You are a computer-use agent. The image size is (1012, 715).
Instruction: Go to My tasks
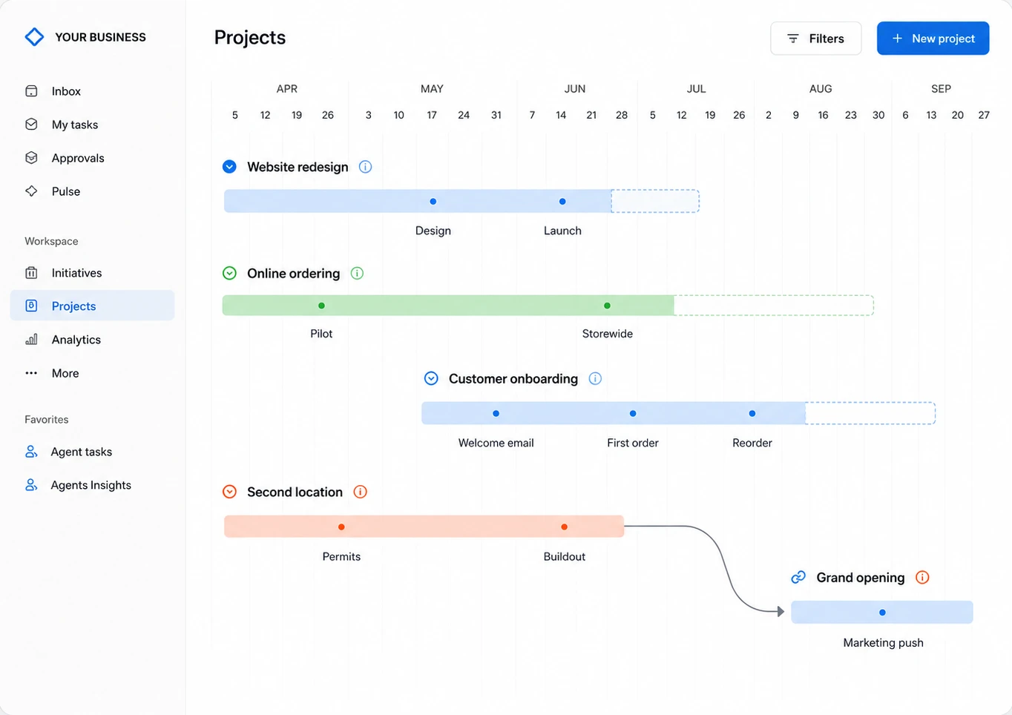(92, 125)
